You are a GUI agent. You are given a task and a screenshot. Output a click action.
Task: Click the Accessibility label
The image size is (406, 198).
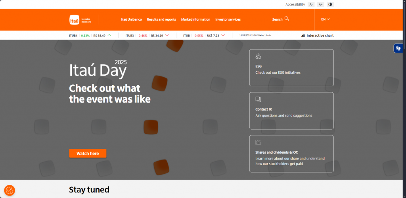point(295,4)
